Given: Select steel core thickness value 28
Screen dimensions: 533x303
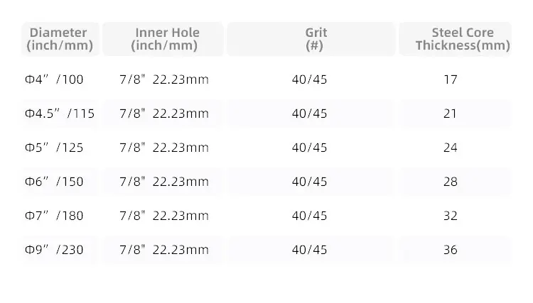Looking at the screenshot, I should [451, 182].
